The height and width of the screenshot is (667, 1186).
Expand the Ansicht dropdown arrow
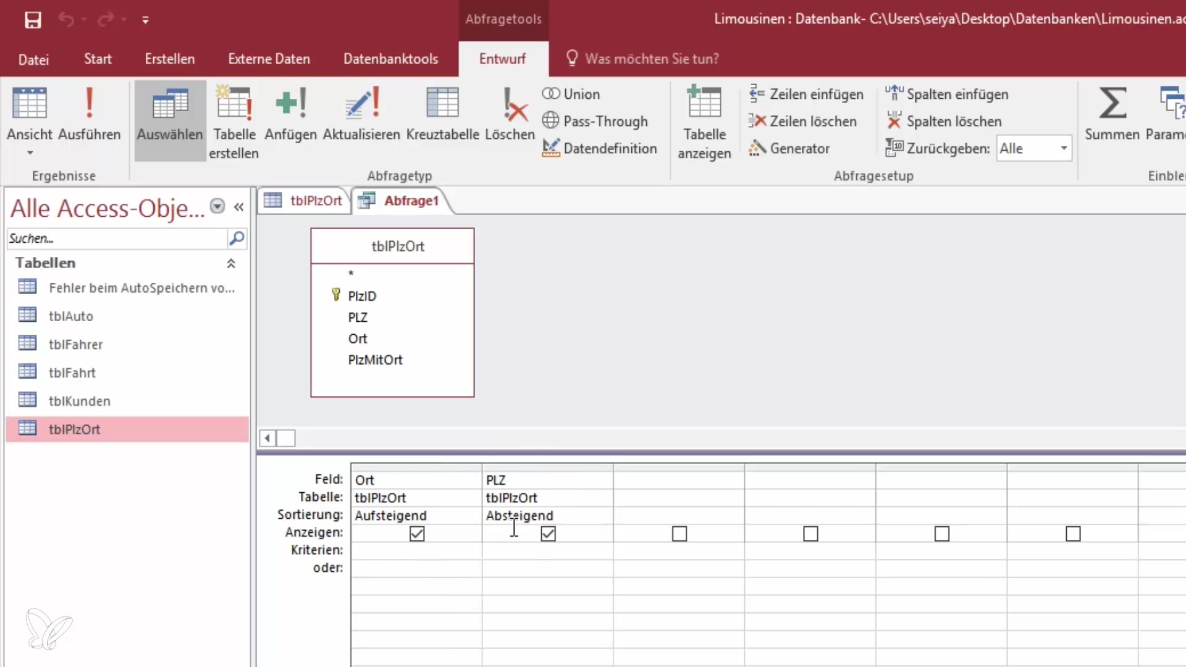click(30, 153)
